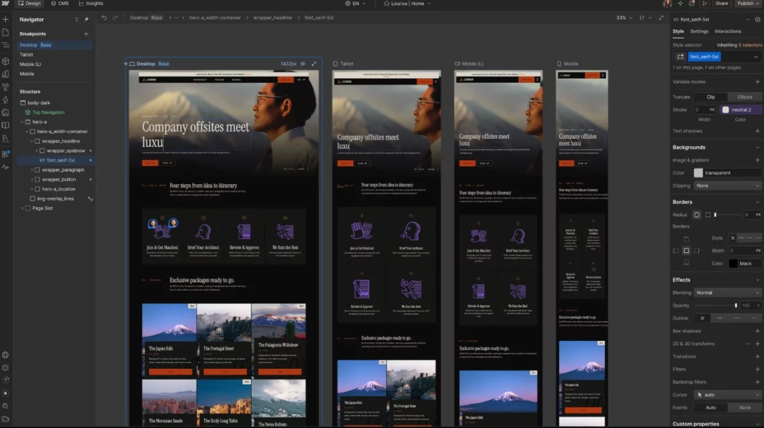Open the 33% zoom dropdown
The height and width of the screenshot is (428, 764).
[623, 18]
